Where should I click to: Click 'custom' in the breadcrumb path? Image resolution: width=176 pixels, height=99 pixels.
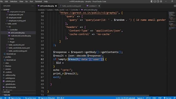coord(50,10)
